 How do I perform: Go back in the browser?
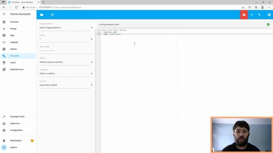point(4,7)
